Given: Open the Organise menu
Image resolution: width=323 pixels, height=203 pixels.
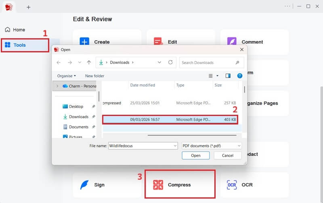Looking at the screenshot, I should [66, 76].
